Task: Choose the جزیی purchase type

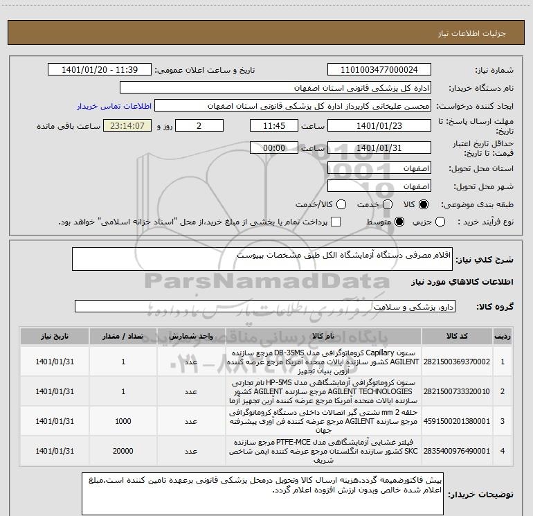Action: 440,222
